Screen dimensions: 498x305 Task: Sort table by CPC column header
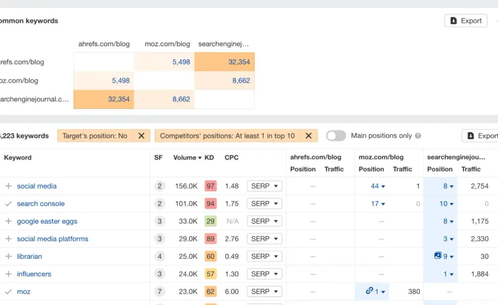[231, 158]
